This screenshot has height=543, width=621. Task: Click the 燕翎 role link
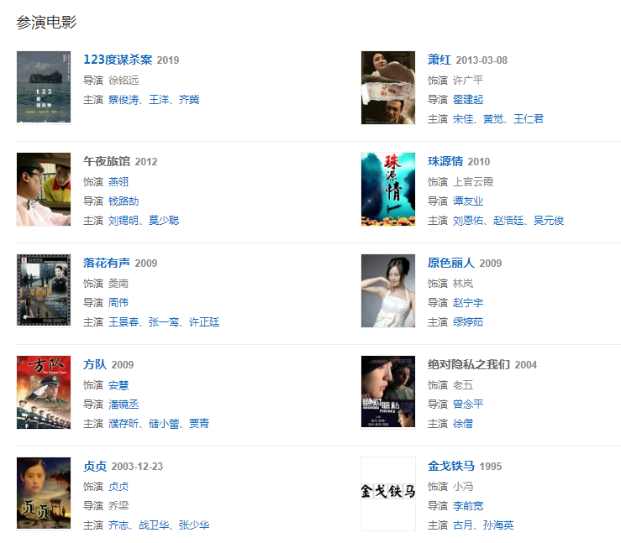118,182
